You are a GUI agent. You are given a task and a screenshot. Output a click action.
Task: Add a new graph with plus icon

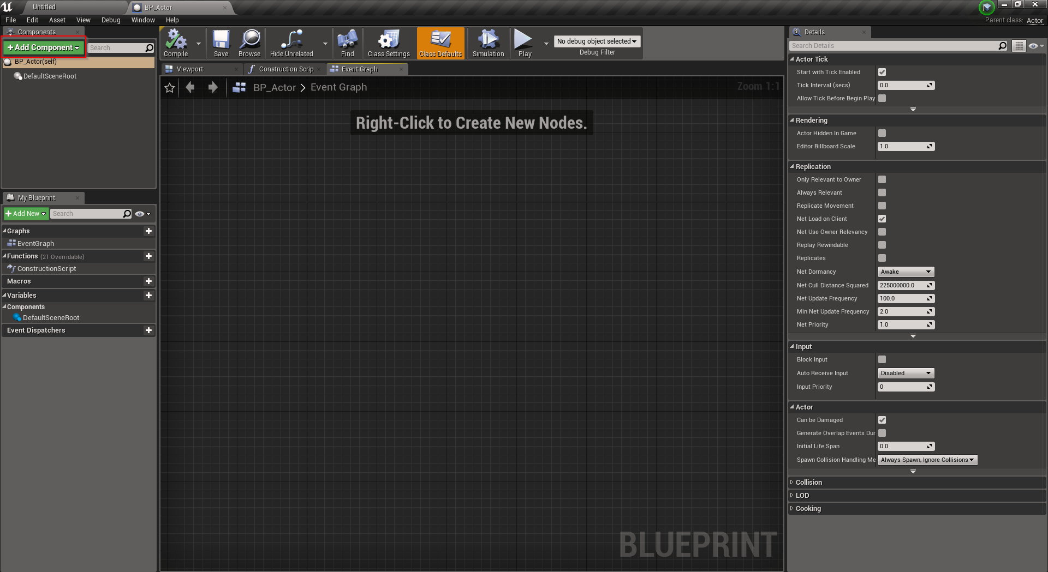[x=148, y=231]
